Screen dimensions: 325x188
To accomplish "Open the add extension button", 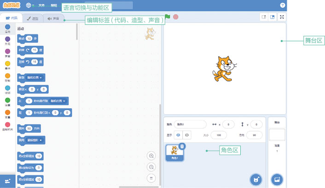I will pyautogui.click(x=8, y=181).
